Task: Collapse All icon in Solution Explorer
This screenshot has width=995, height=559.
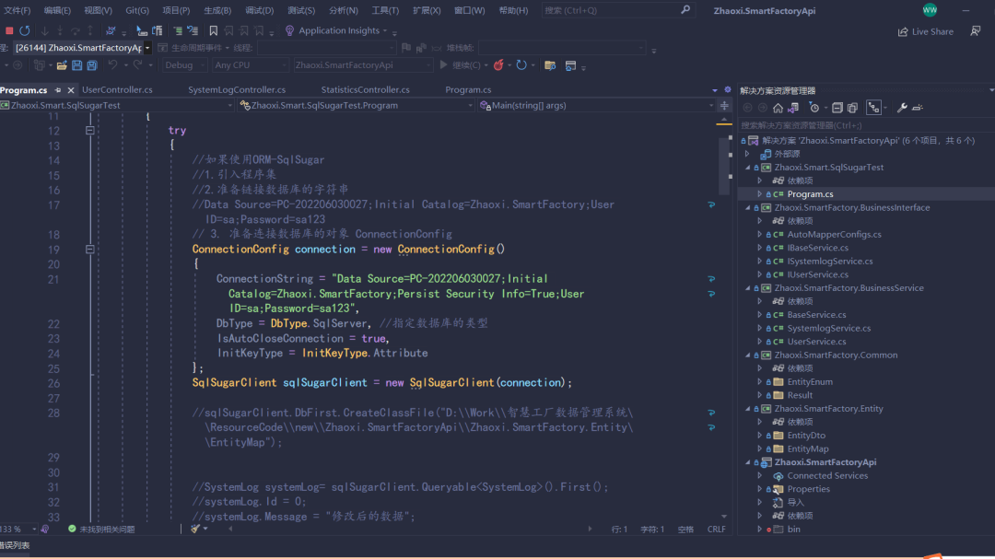Action: (837, 108)
